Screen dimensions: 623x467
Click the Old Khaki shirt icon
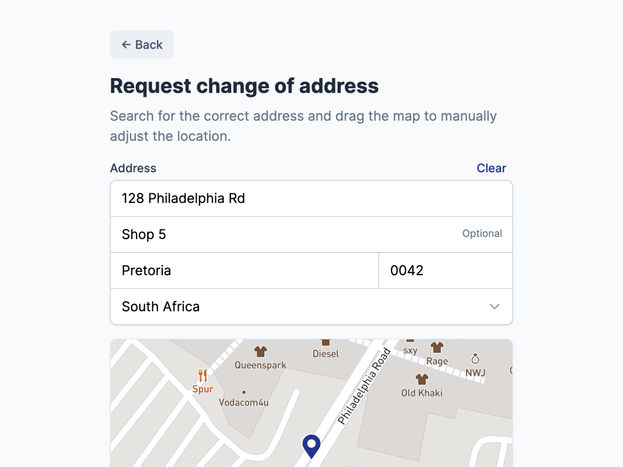click(x=422, y=379)
